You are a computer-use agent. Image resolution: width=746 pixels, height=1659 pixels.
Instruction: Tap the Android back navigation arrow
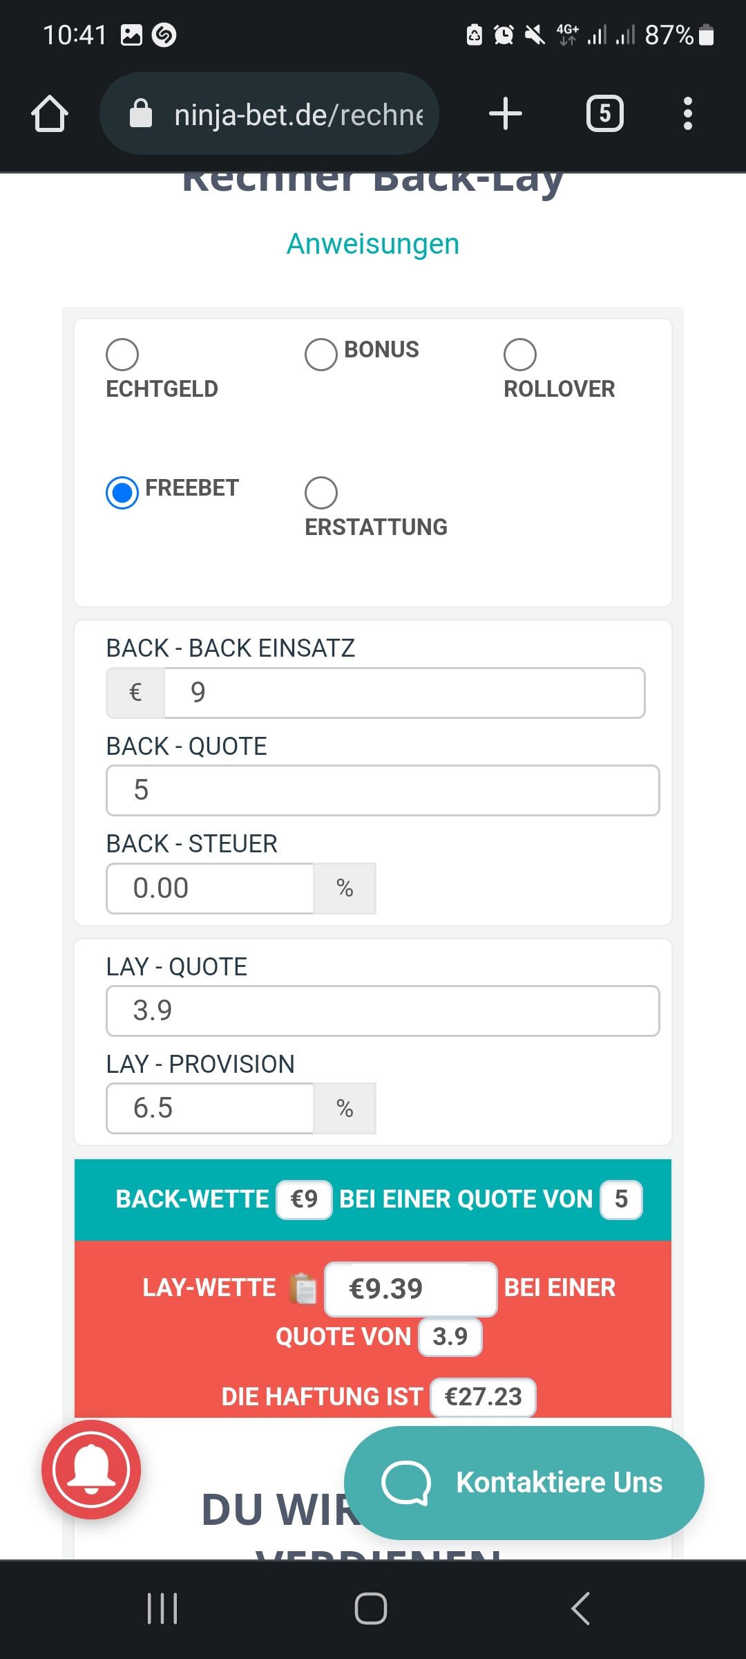pos(581,1609)
